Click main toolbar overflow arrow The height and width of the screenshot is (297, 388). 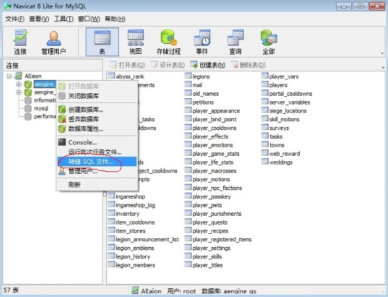[x=382, y=53]
